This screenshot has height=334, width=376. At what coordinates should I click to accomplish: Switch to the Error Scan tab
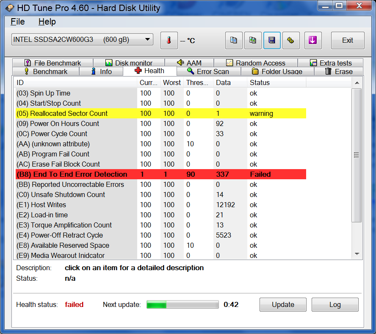[x=208, y=71]
